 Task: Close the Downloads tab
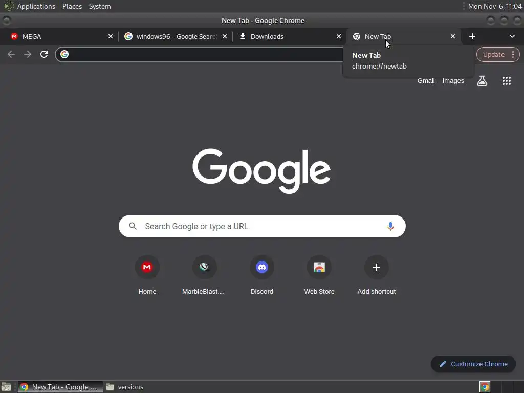(x=339, y=36)
